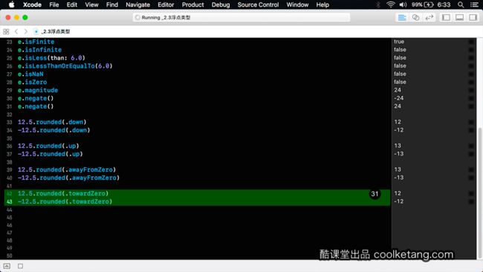Show the version editor
Viewport: 483px width, 272px height.
429,18
